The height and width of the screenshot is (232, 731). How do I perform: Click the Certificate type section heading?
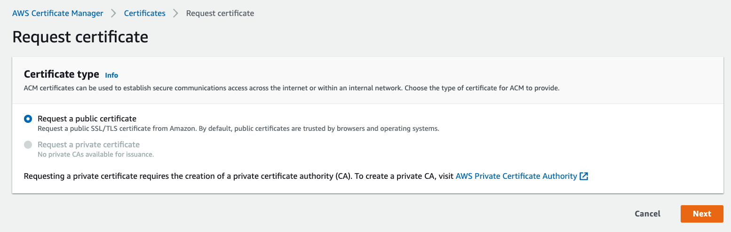(x=61, y=74)
